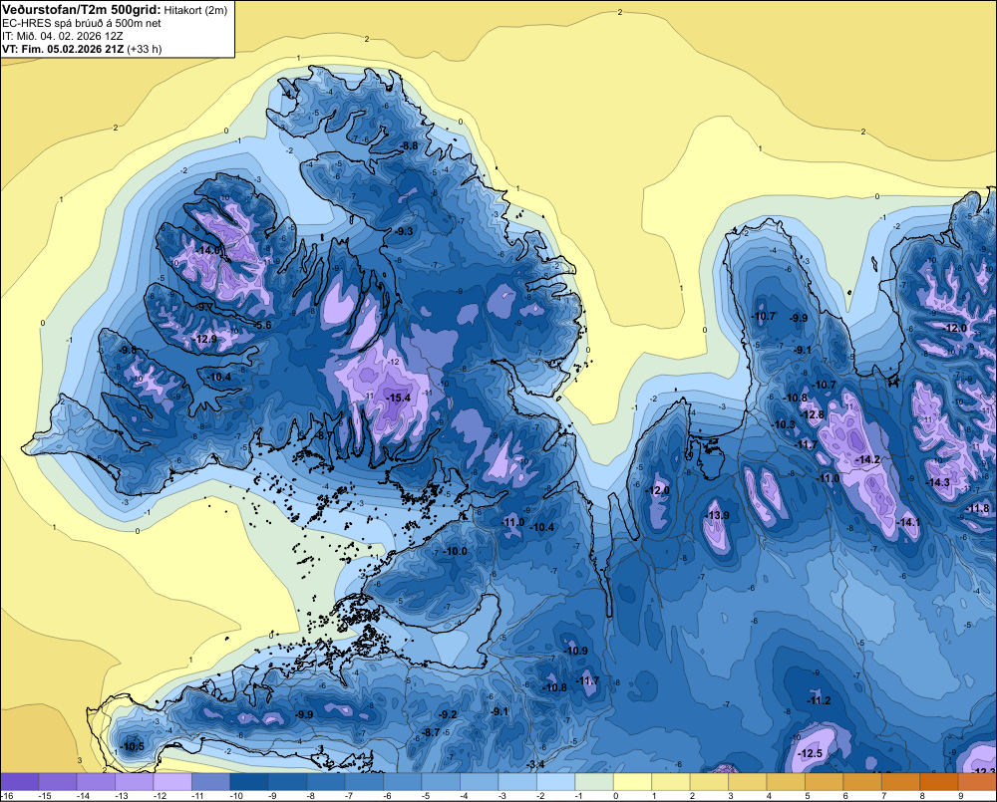Select the -11.8 temperature value
997x802 pixels.
pyautogui.click(x=978, y=508)
